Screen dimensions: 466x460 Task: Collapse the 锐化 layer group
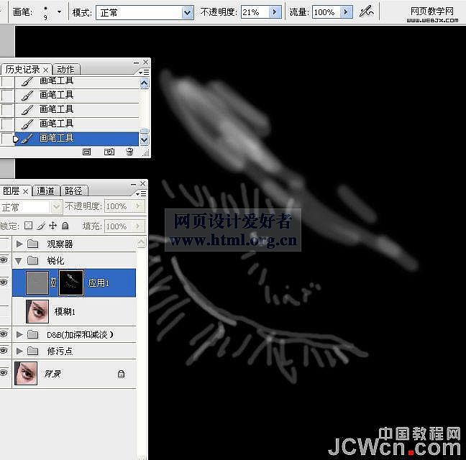pos(19,261)
